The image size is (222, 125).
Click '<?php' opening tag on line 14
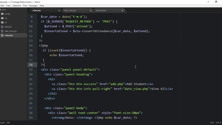43,45
